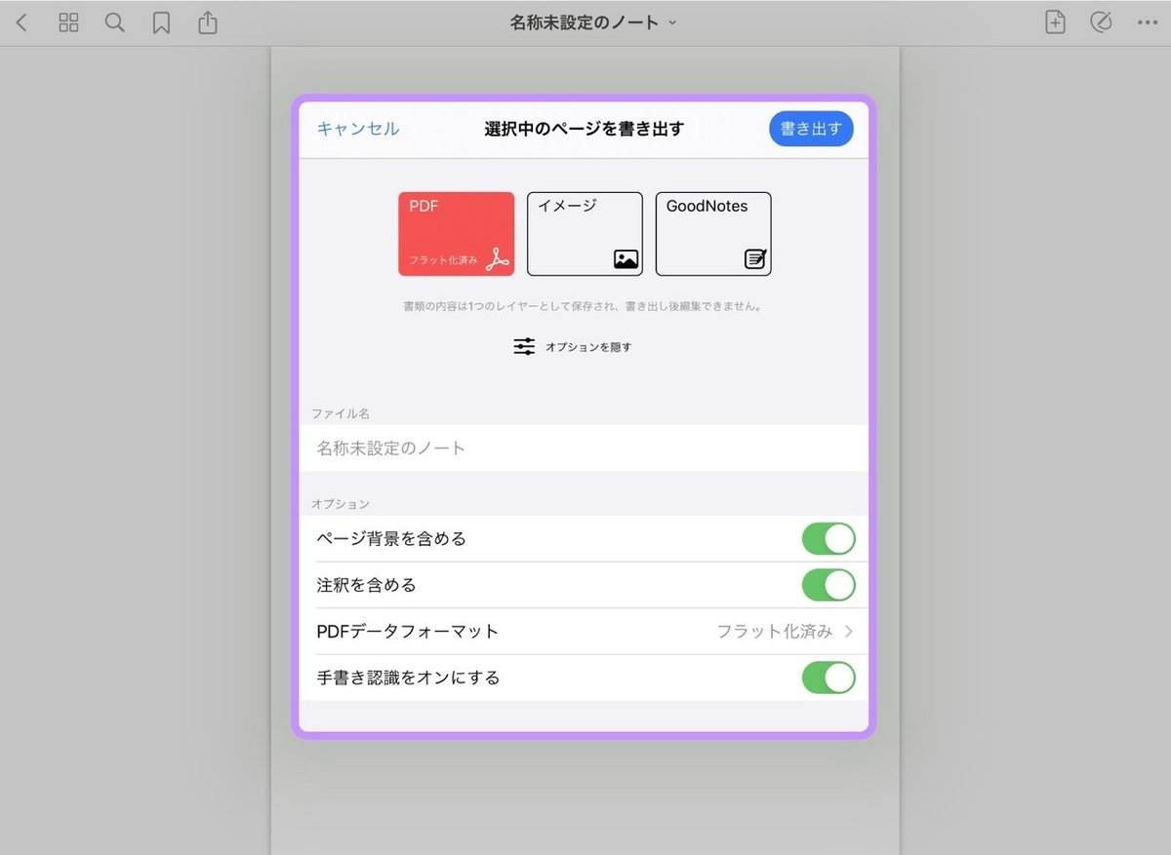Go back using the left chevron
This screenshot has height=855, width=1171.
pos(21,21)
